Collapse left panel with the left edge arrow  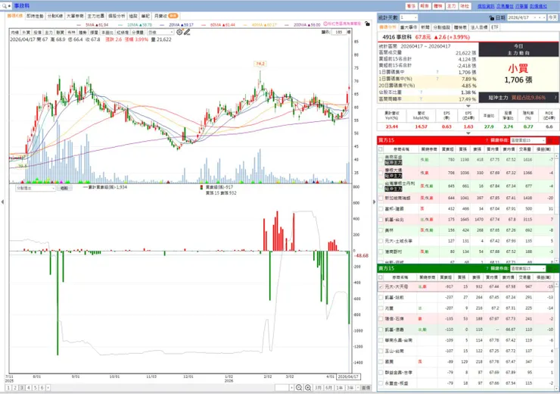pos(2,202)
